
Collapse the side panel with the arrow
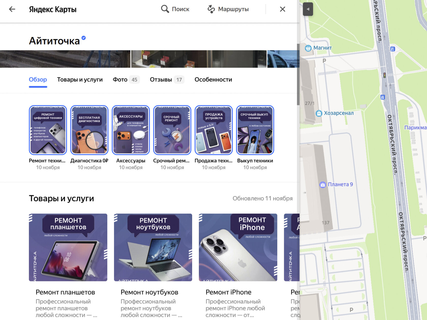point(308,9)
